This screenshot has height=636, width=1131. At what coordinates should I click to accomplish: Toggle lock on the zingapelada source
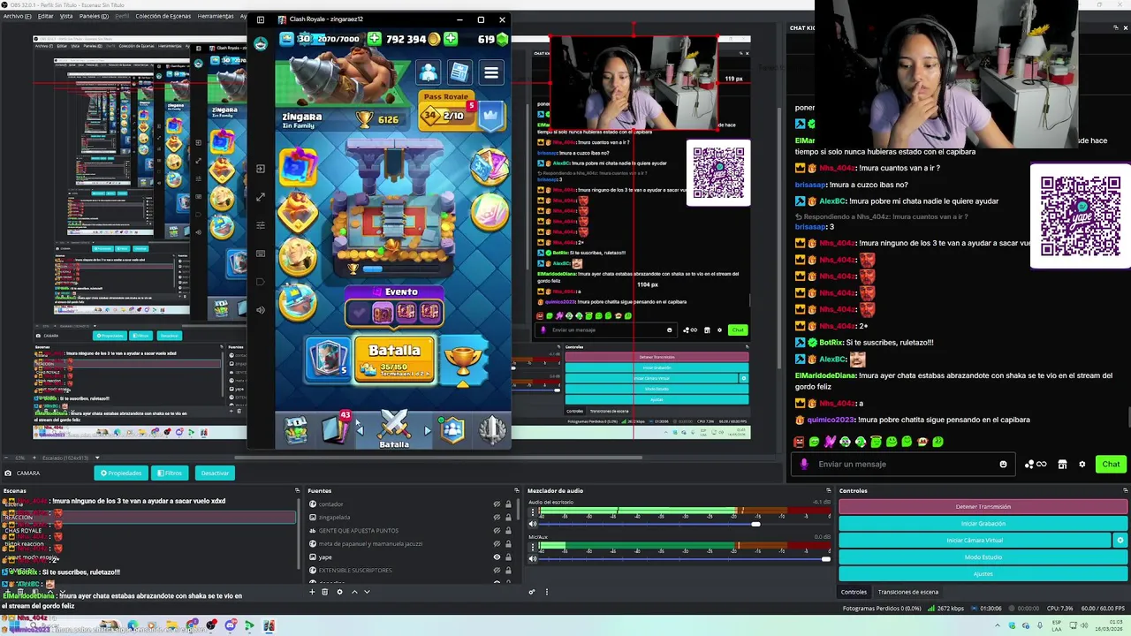pyautogui.click(x=508, y=518)
